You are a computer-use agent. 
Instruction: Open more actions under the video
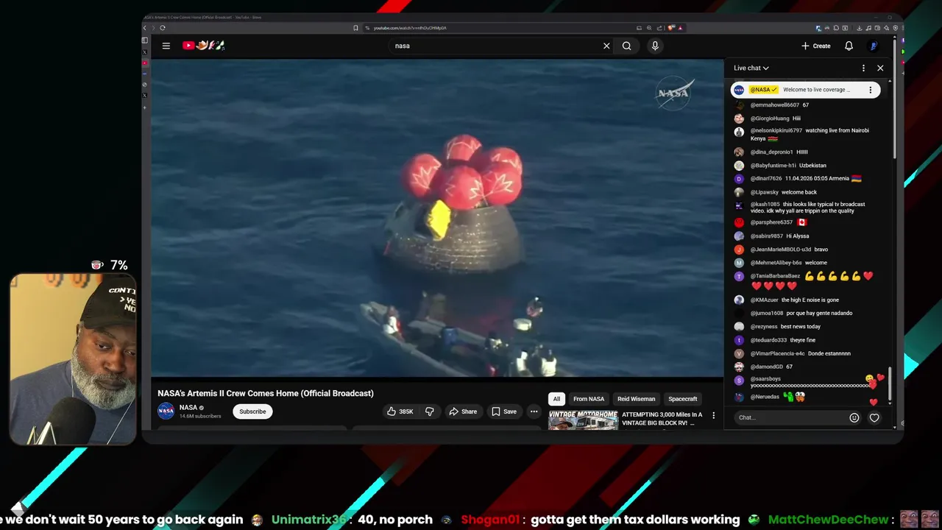coord(534,411)
